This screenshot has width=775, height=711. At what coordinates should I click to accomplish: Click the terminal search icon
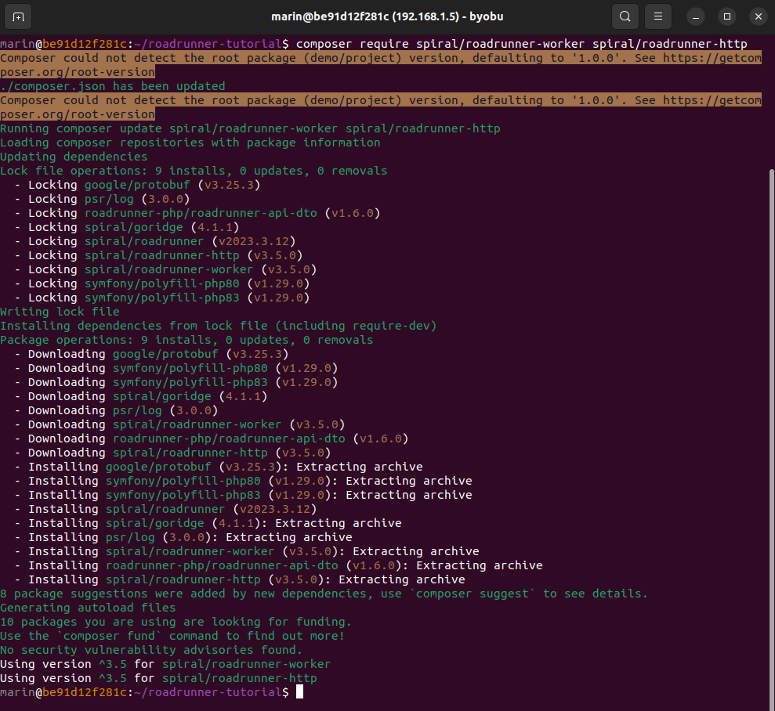[x=625, y=16]
